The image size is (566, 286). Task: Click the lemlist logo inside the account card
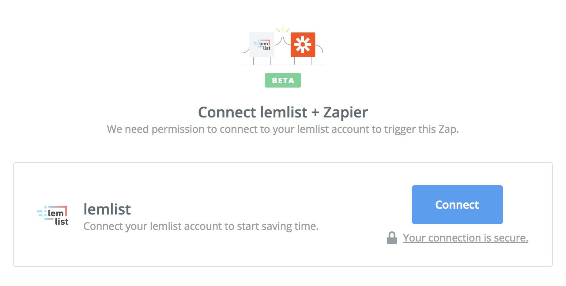(x=53, y=215)
